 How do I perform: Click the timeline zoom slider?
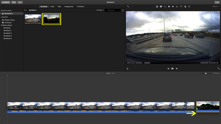coord(206,73)
